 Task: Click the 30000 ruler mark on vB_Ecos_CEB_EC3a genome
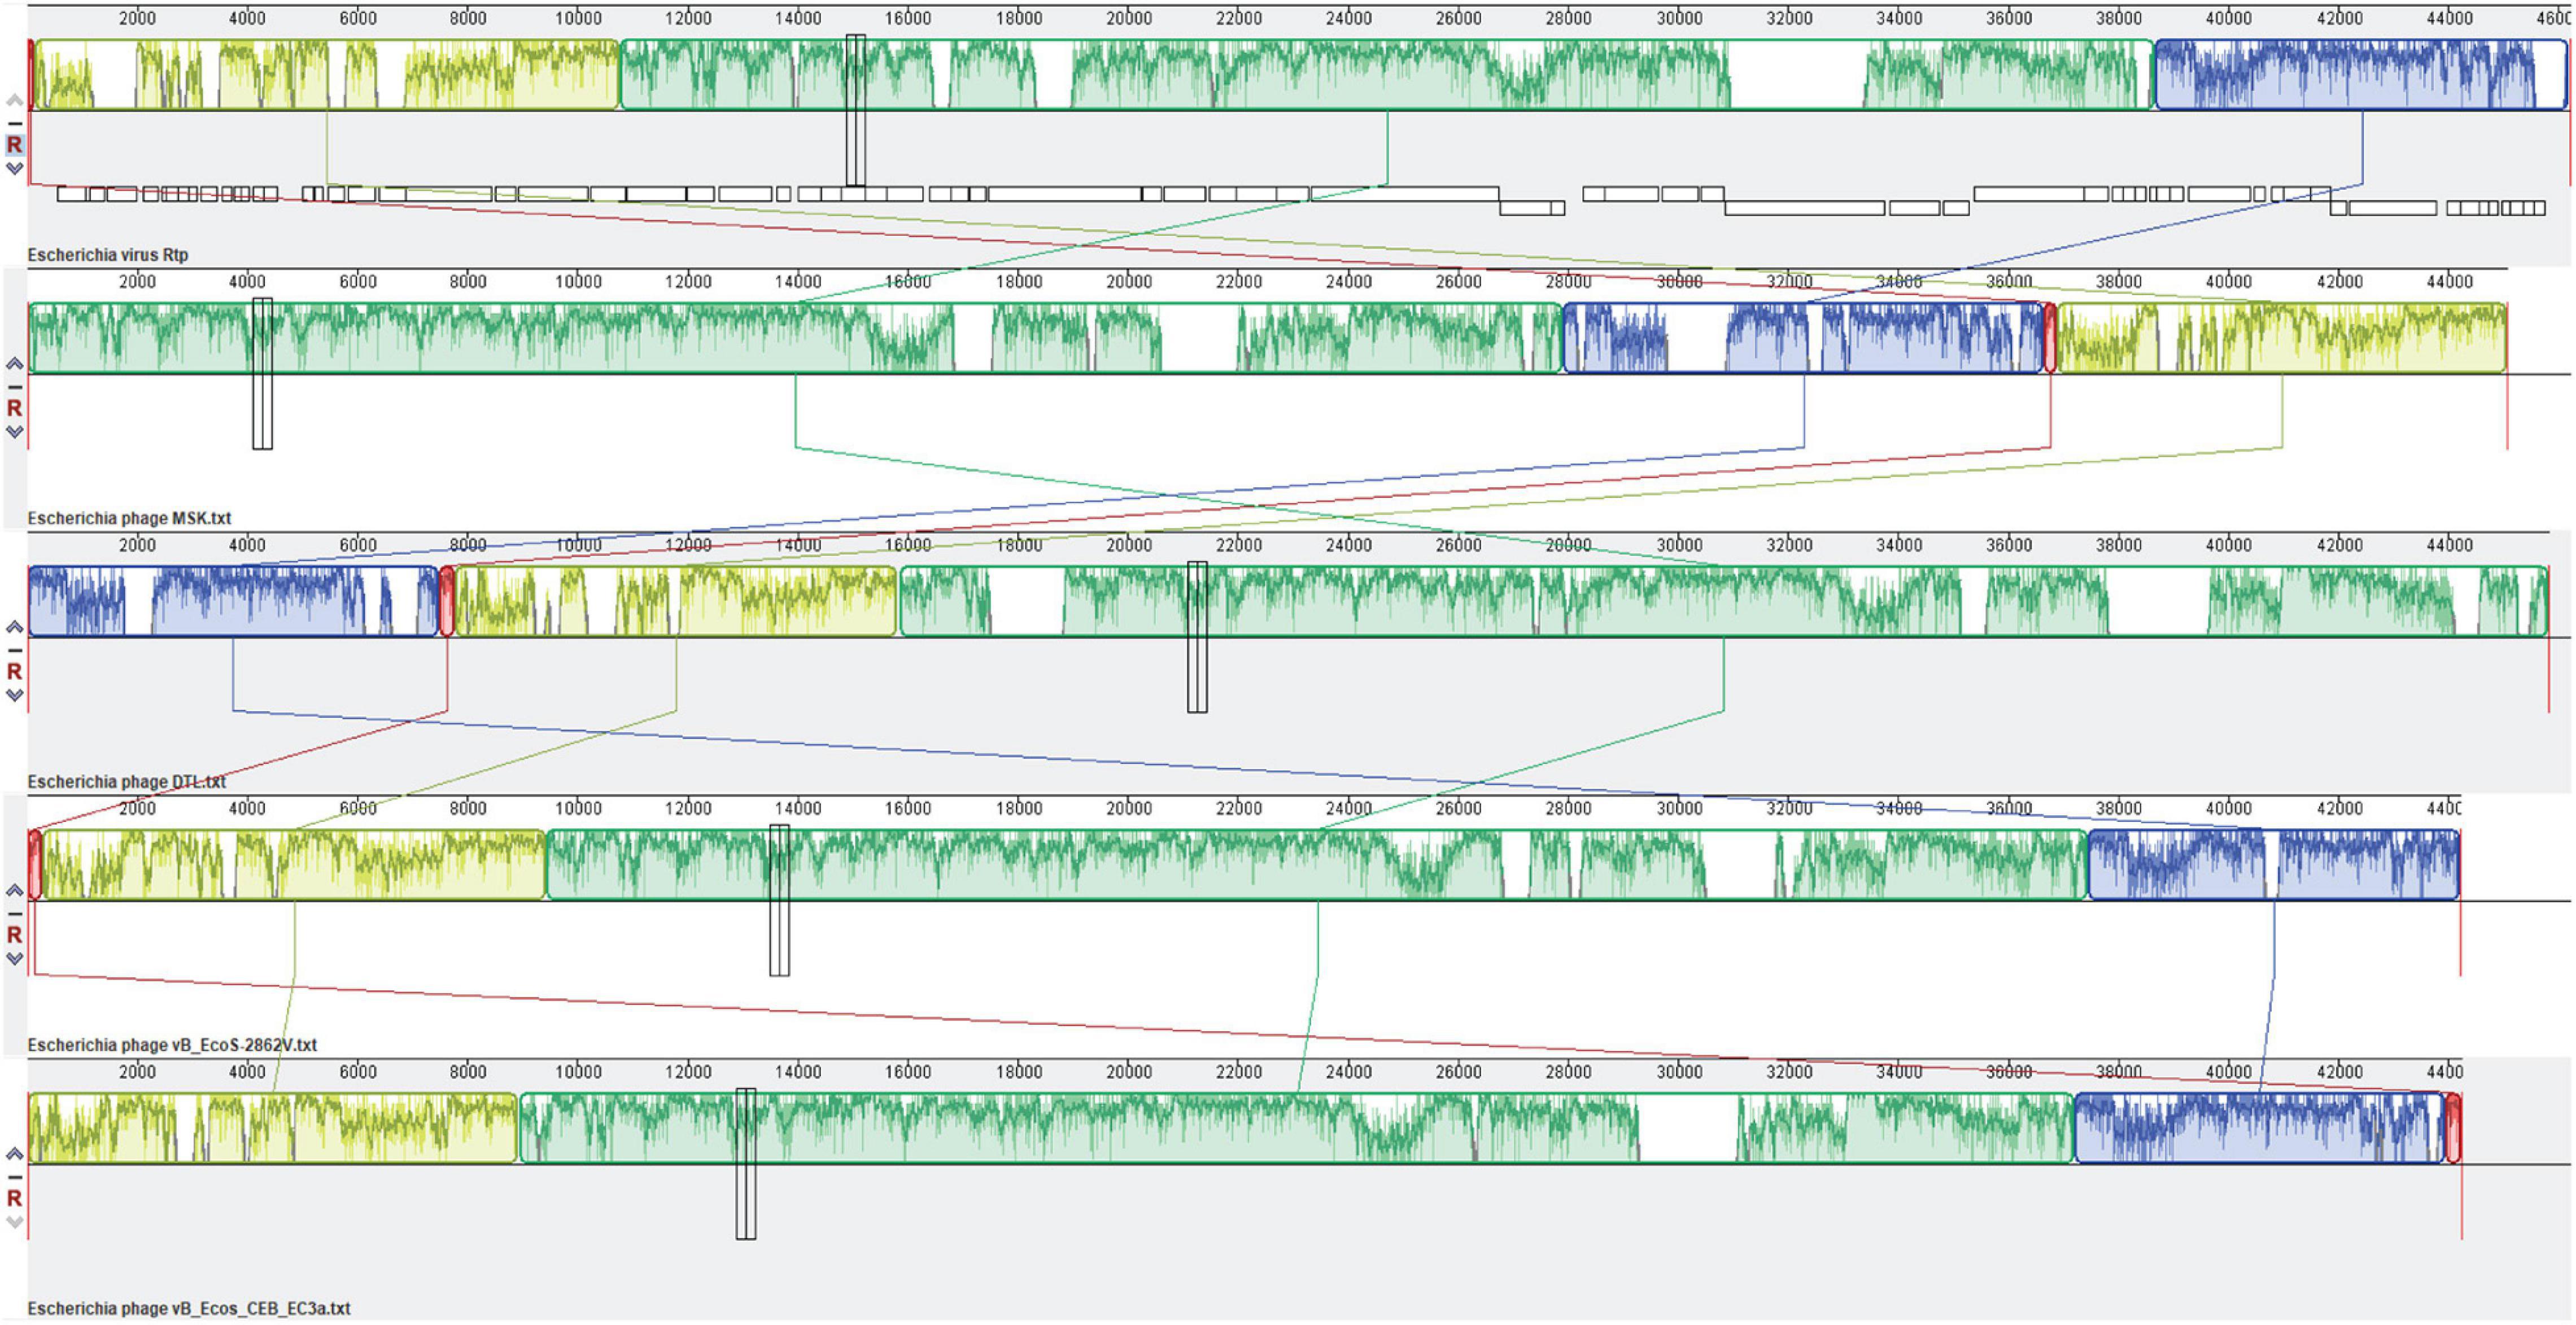point(1679,1072)
